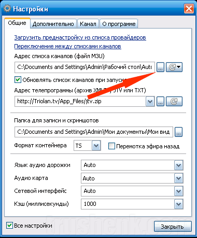Click Переключение между списками каналов link
Image resolution: width=197 pixels, height=238 pixels.
(67, 46)
